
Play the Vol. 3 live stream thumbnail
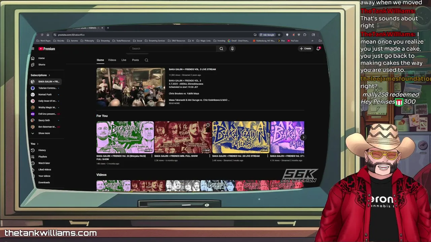[131, 87]
